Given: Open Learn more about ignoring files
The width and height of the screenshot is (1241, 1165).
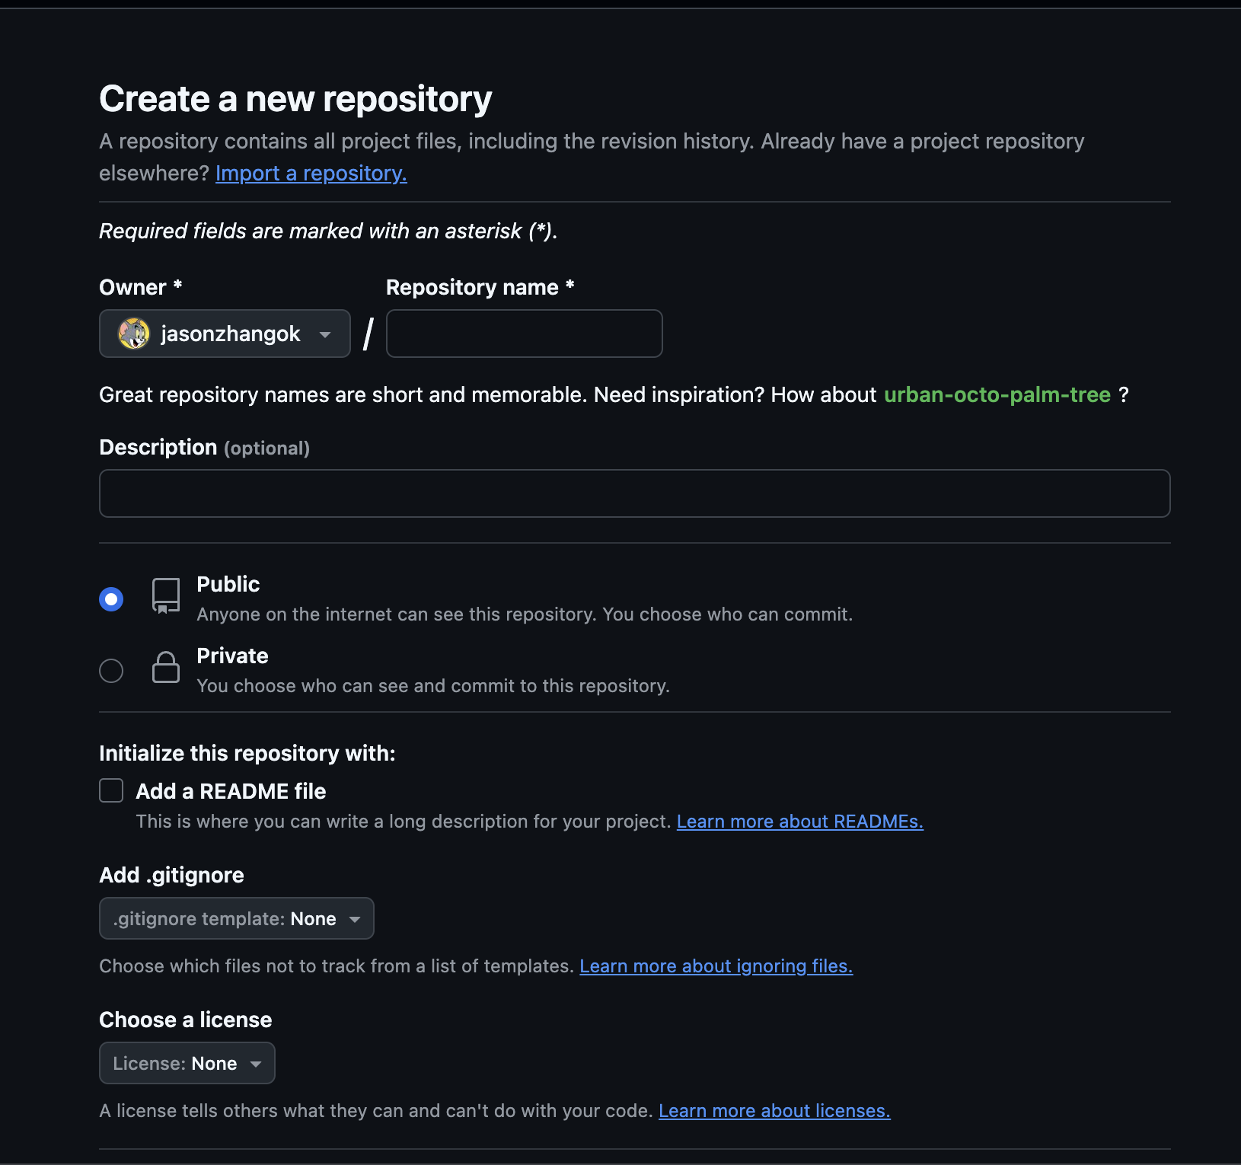Looking at the screenshot, I should [x=716, y=966].
